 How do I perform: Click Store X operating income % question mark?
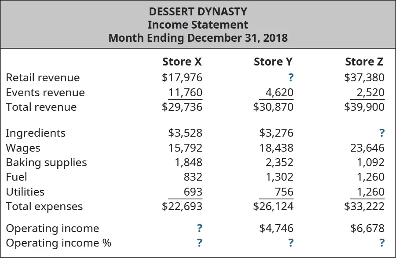(x=199, y=243)
